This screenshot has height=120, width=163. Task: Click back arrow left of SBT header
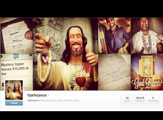[1, 56]
